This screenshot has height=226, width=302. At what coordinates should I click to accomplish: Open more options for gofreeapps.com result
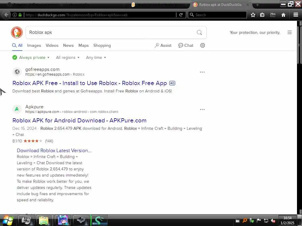(x=202, y=72)
